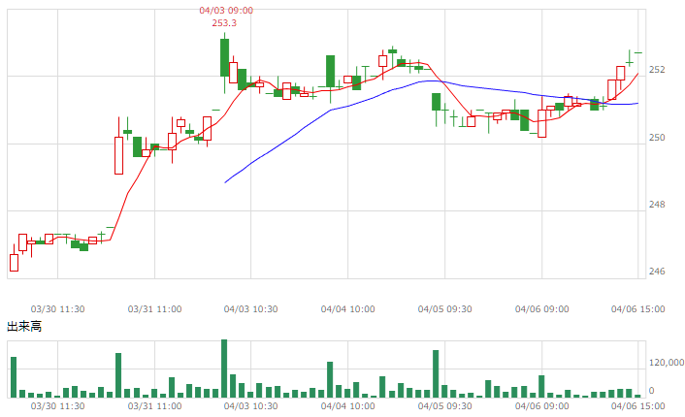Click the 252 price axis label
This screenshot has height=417, width=685.
pos(657,70)
